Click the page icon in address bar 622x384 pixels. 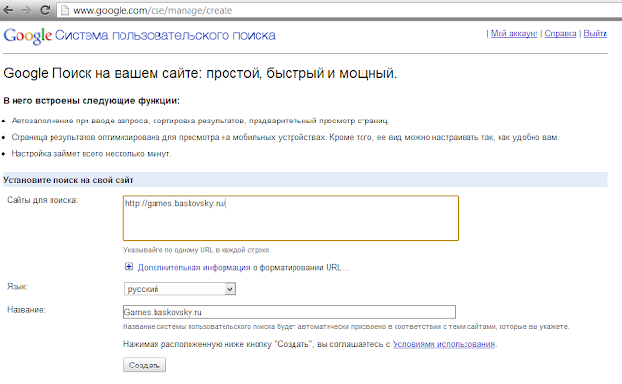(x=65, y=10)
